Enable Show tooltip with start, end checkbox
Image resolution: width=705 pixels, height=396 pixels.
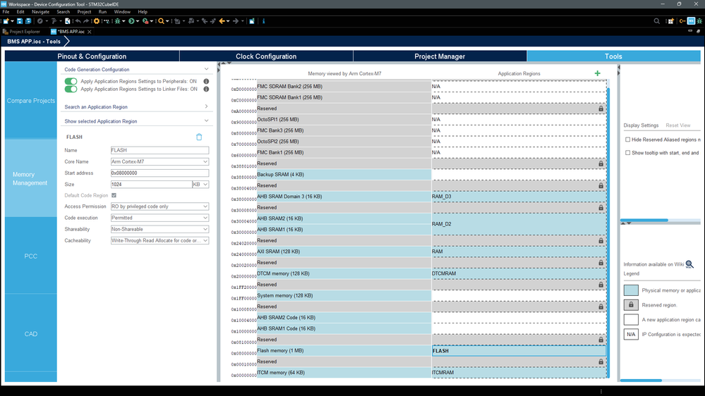tap(627, 153)
